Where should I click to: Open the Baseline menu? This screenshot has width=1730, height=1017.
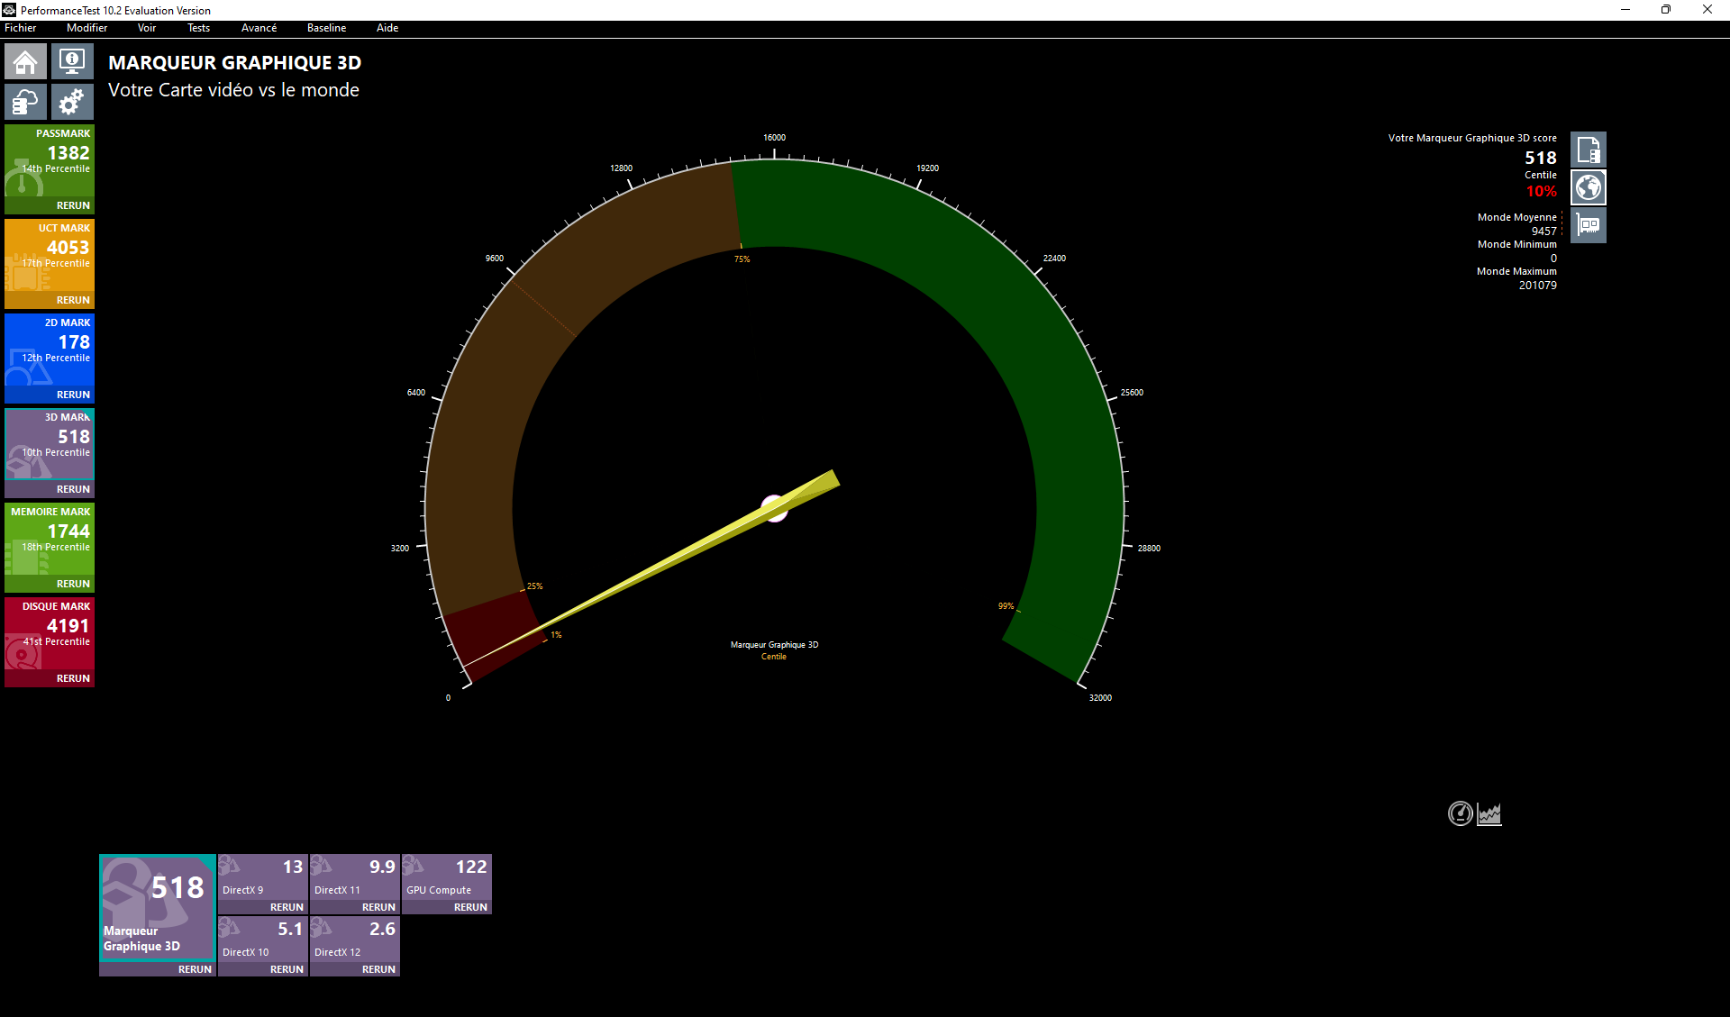pyautogui.click(x=326, y=28)
